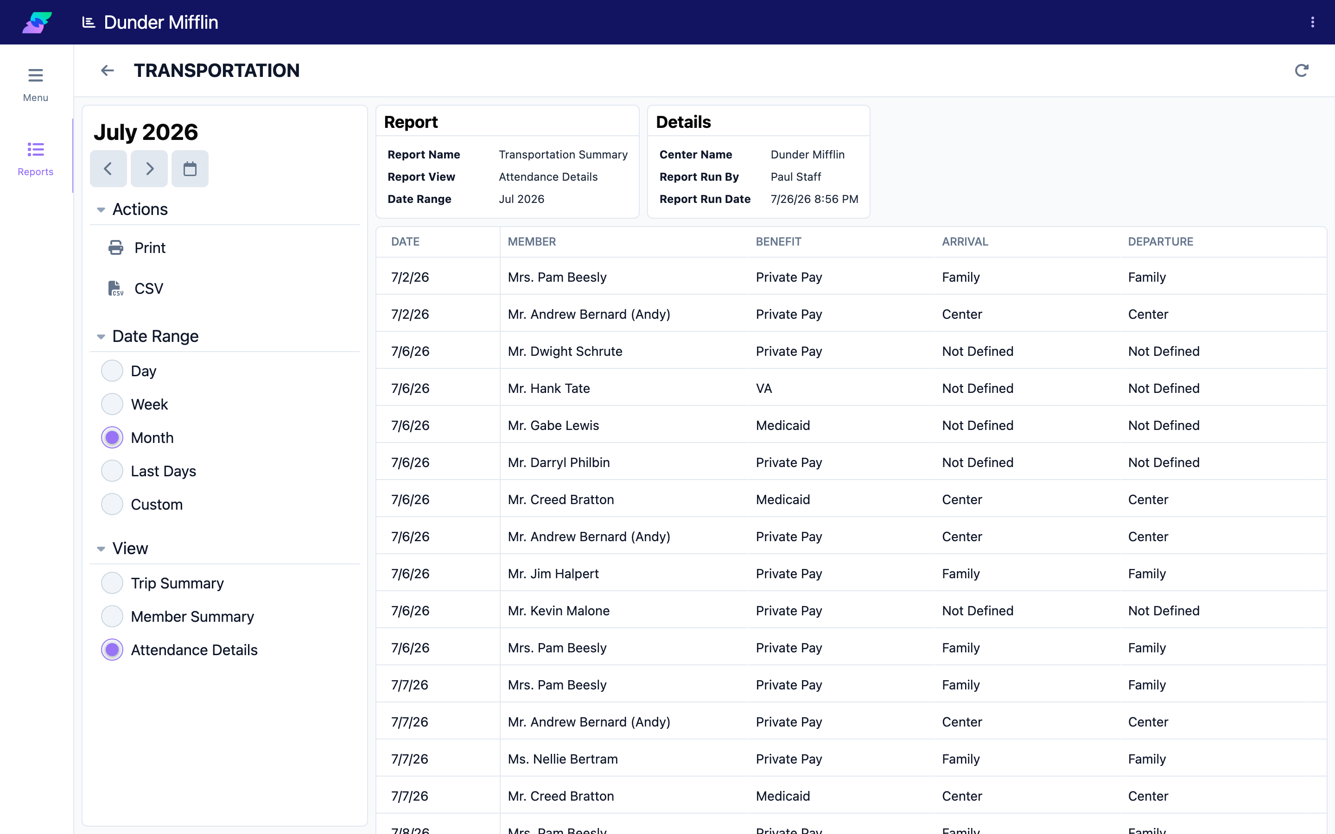Go to the previous month
The image size is (1335, 834).
tap(108, 169)
